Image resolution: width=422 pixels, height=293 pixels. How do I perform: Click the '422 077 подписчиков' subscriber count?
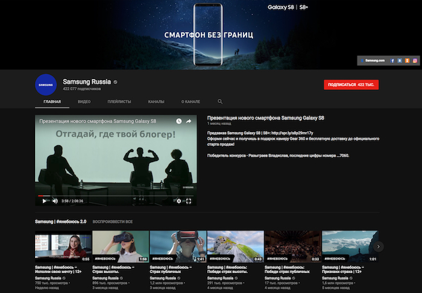pyautogui.click(x=82, y=89)
